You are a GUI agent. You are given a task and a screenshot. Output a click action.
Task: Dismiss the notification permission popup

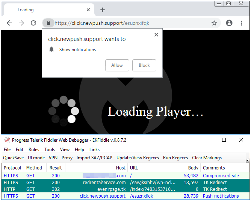(x=156, y=35)
